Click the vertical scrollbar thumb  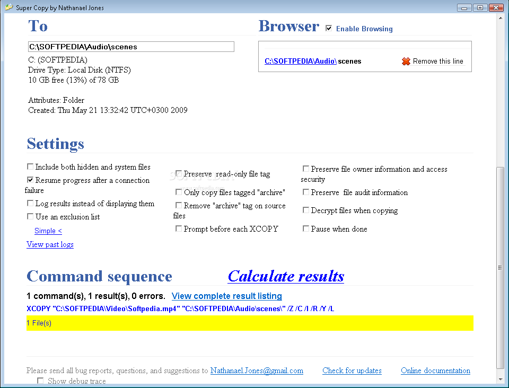[500, 268]
